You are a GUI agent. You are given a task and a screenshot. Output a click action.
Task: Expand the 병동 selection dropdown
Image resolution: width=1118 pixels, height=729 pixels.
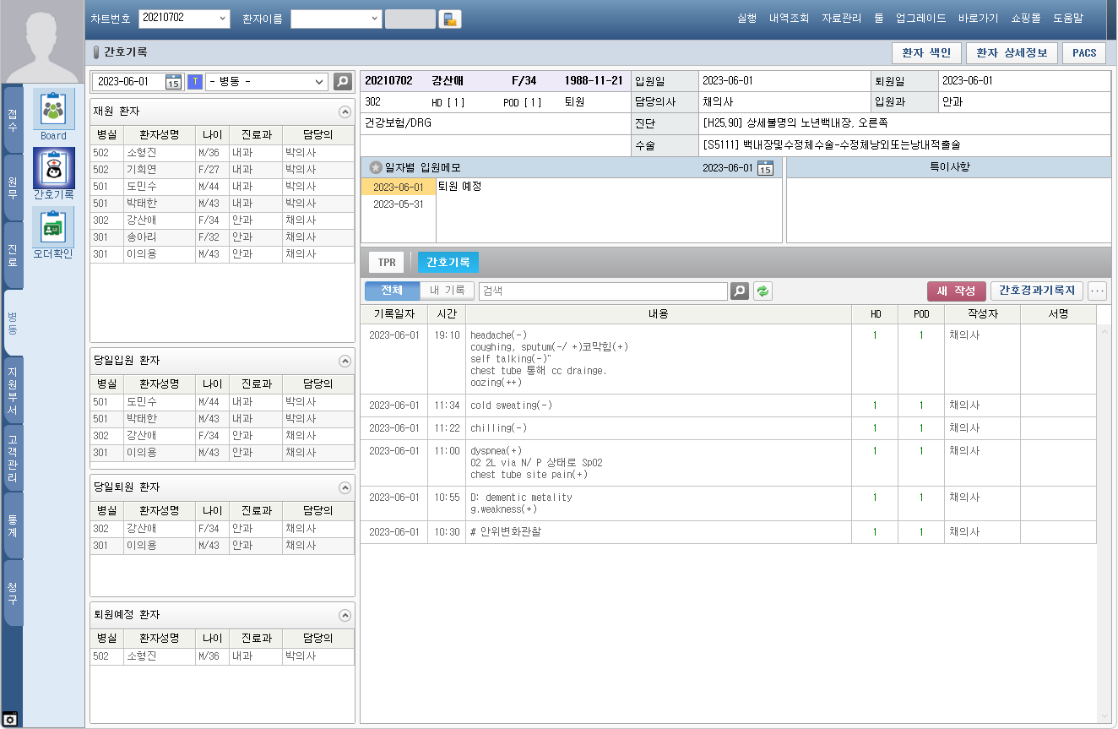319,82
